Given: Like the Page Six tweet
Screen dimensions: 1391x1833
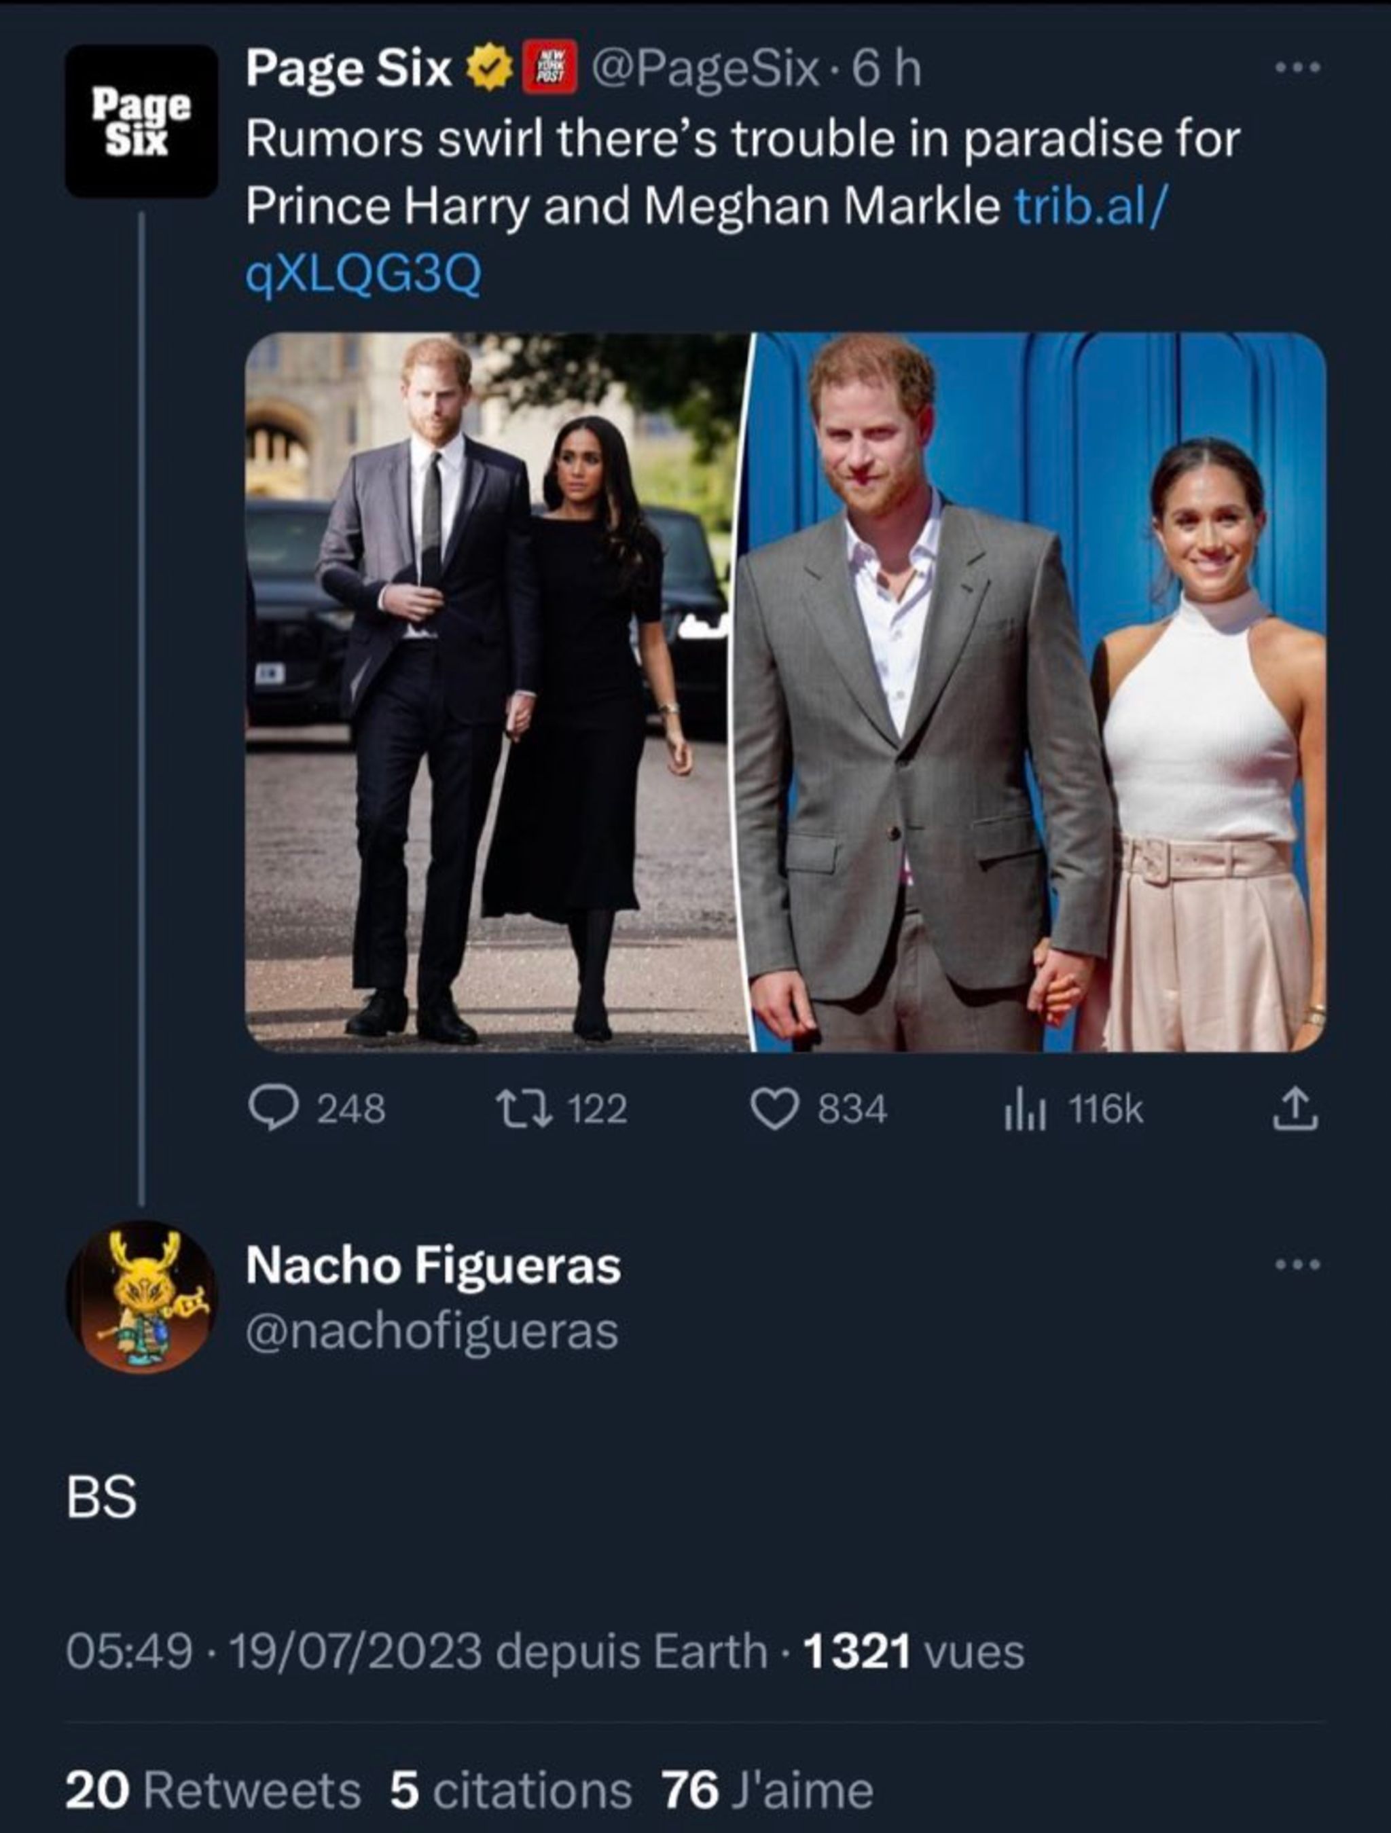Looking at the screenshot, I should (774, 1109).
